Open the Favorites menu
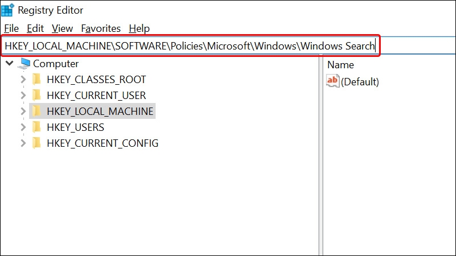Viewport: 456px width, 256px height. (101, 28)
